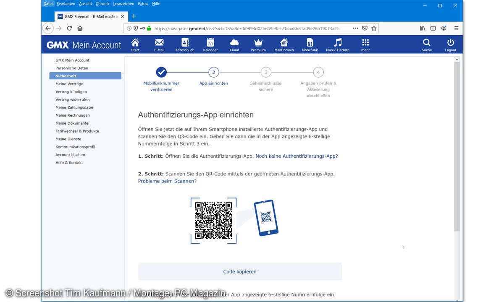
Task: Click the QR code image
Action: [213, 221]
